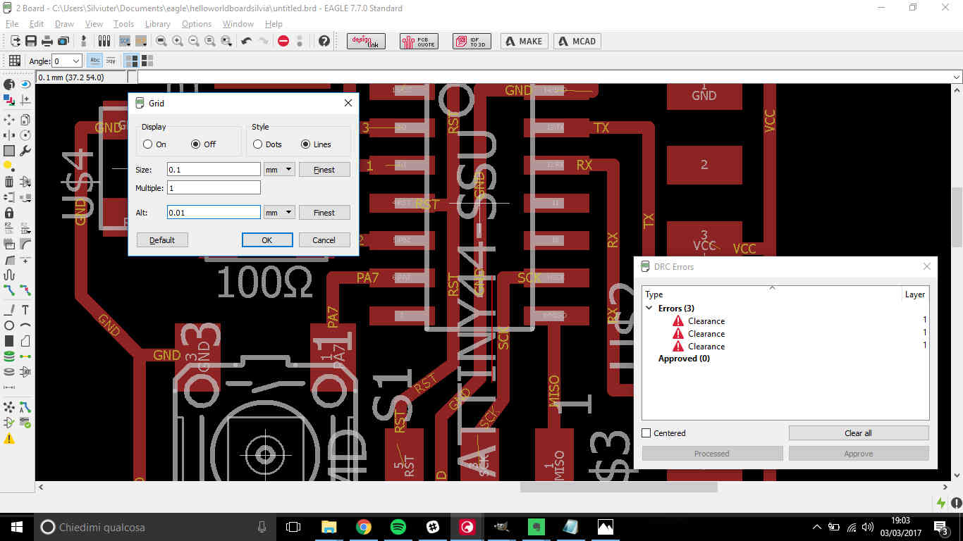
Task: Click the Alt value input field
Action: (214, 212)
